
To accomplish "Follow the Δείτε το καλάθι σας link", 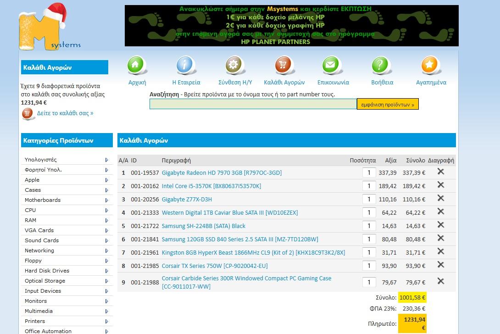I will click(65, 113).
